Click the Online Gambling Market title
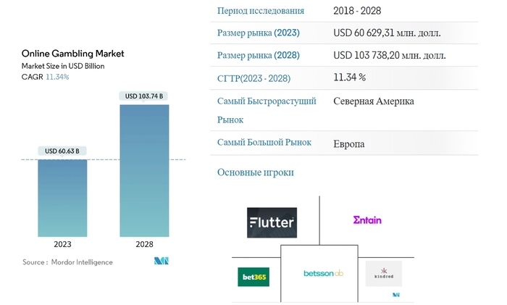 pyautogui.click(x=72, y=54)
